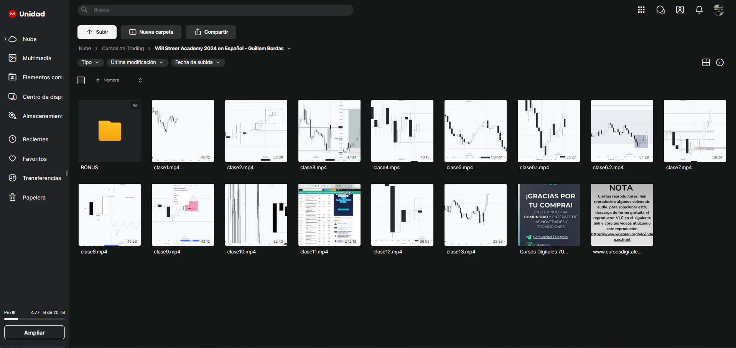736x348 pixels.
Task: Open the notifications bell
Action: (699, 10)
